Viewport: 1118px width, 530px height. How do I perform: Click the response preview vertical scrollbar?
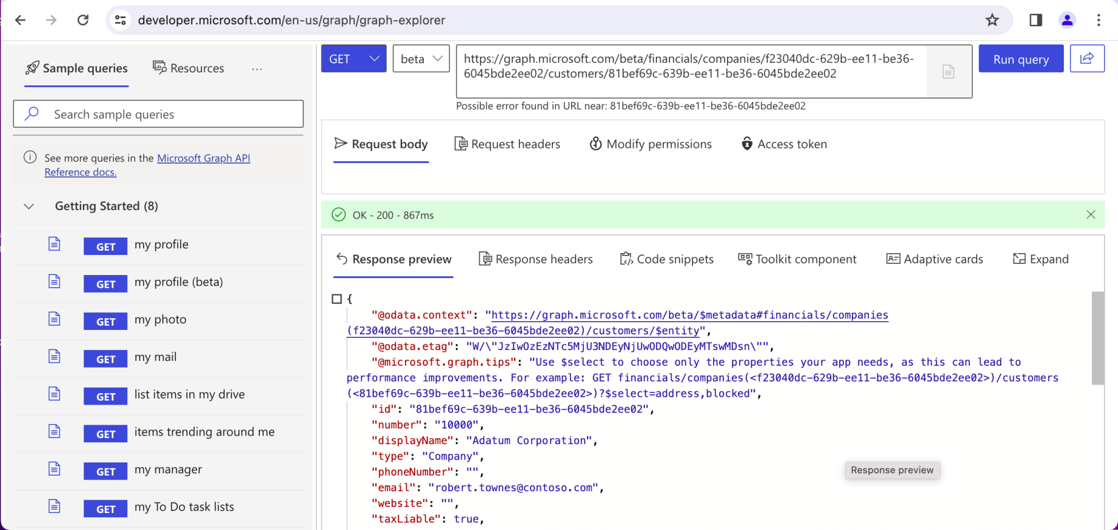coord(1097,338)
